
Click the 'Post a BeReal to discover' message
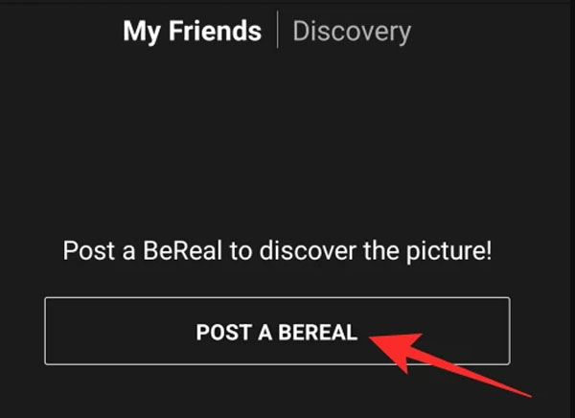tap(277, 251)
